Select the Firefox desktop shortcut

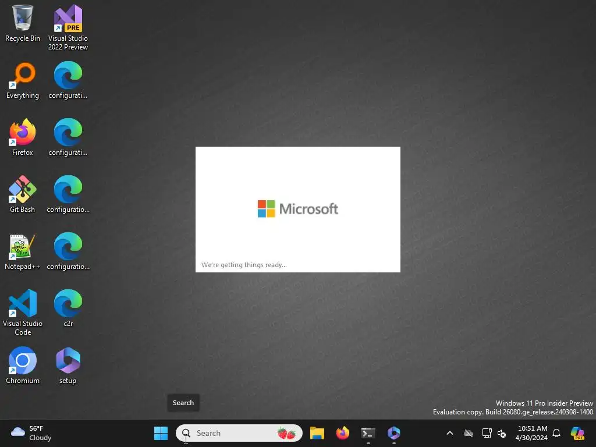23,137
